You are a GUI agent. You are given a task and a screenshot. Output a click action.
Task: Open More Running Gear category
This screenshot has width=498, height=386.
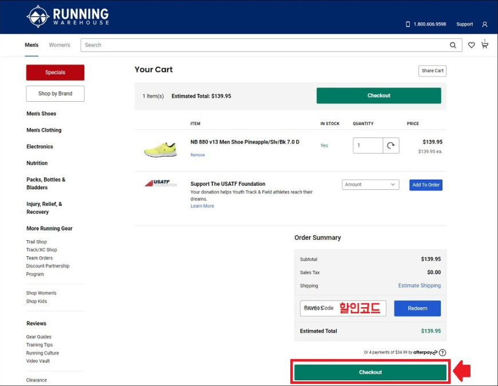50,228
